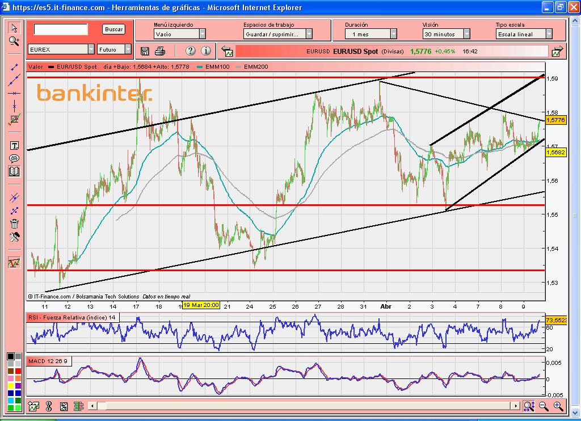Click the EMM100 legend label

pos(217,67)
